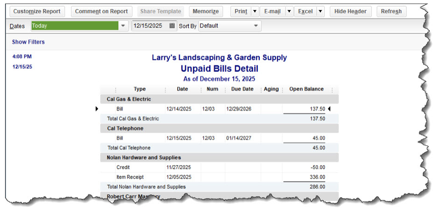Viewport: 438px width, 210px height.
Task: Click the Show Filters link
Action: click(x=28, y=42)
